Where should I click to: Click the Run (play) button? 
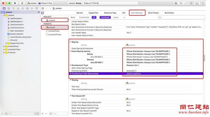[x=15, y=3]
